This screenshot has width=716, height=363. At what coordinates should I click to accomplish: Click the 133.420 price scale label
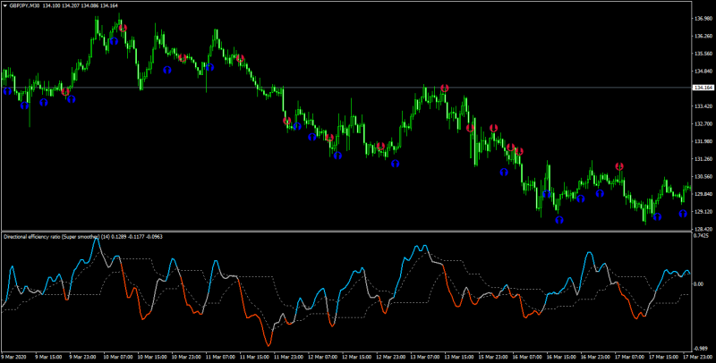703,106
